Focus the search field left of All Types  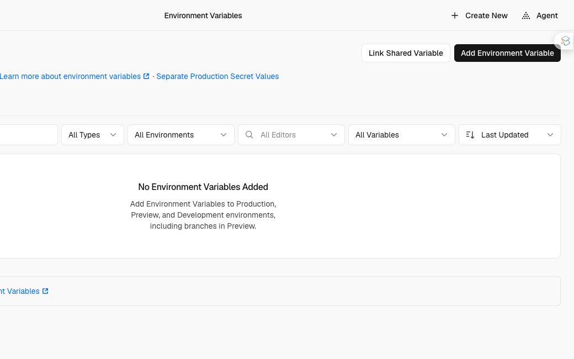29,135
